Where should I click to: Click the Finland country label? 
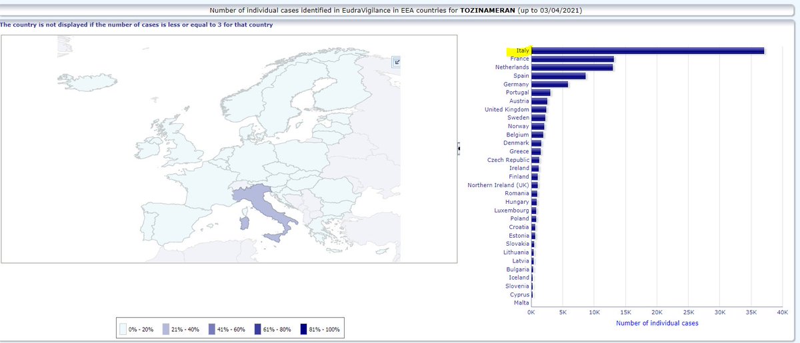519,176
